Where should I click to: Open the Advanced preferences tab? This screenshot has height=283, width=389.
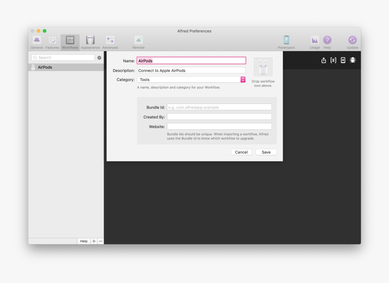point(110,42)
